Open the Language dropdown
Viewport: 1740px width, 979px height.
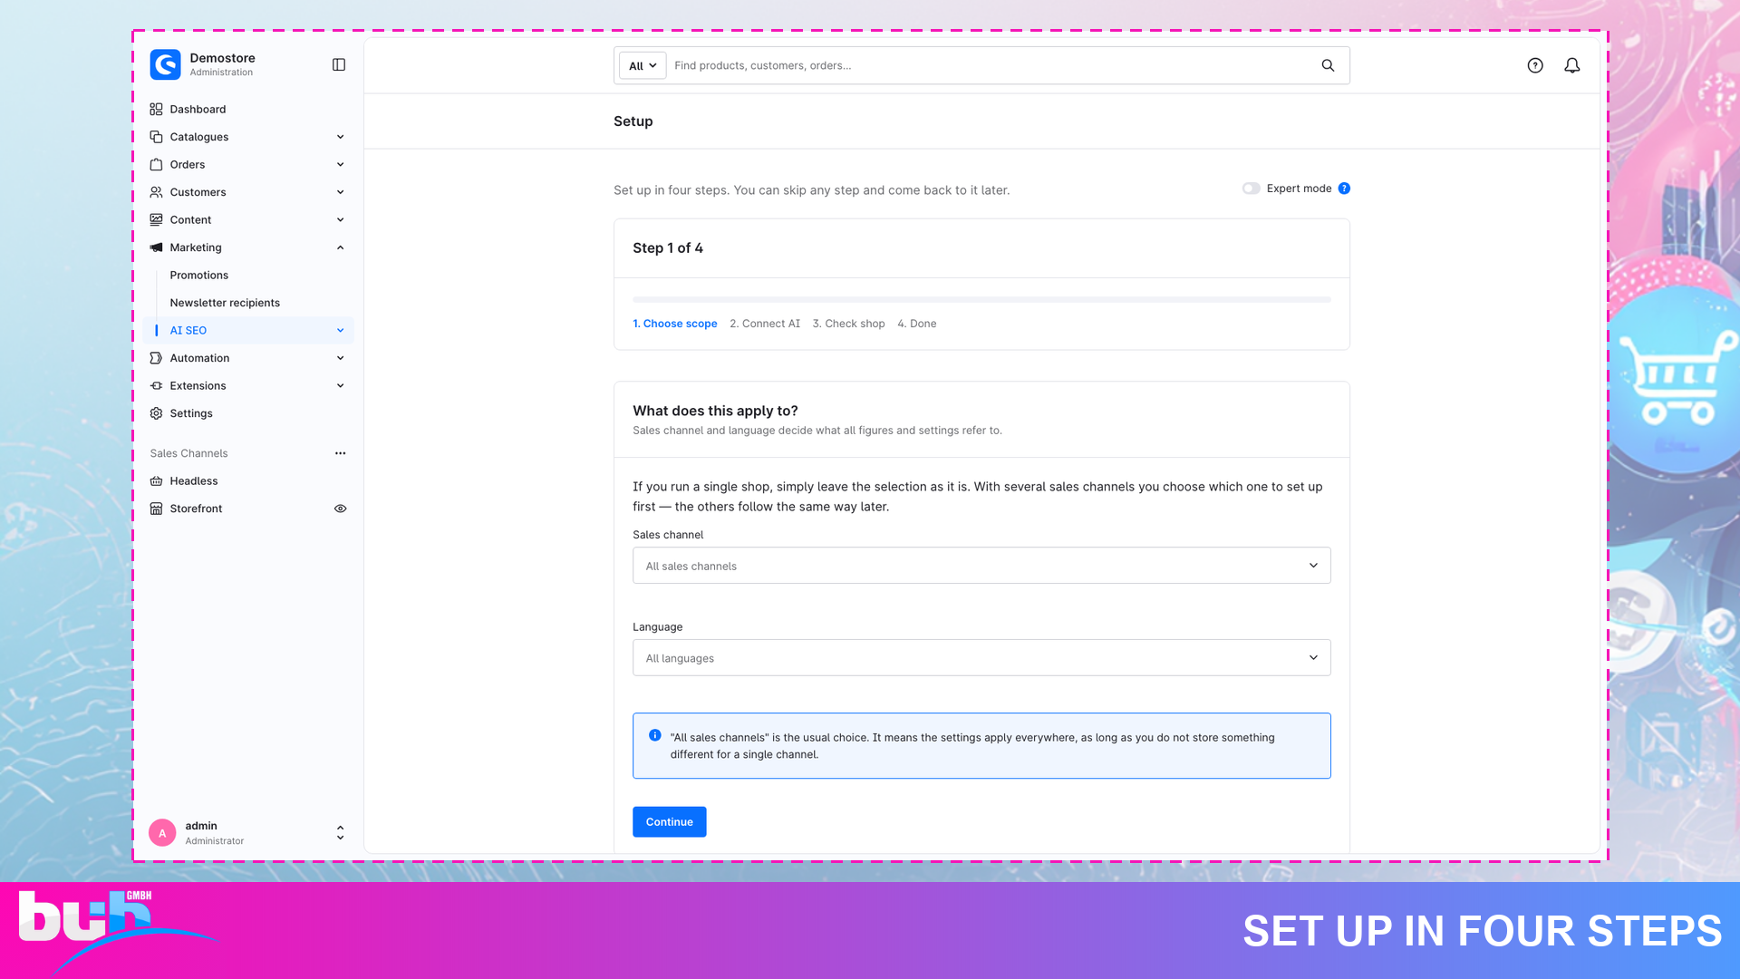click(x=981, y=658)
